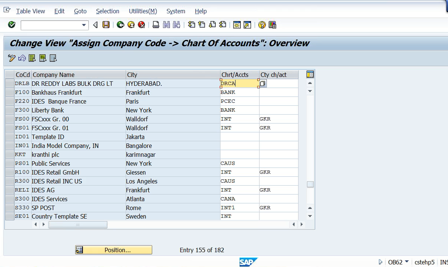
Task: Click the Chrt/Accts column header
Action: (240, 75)
